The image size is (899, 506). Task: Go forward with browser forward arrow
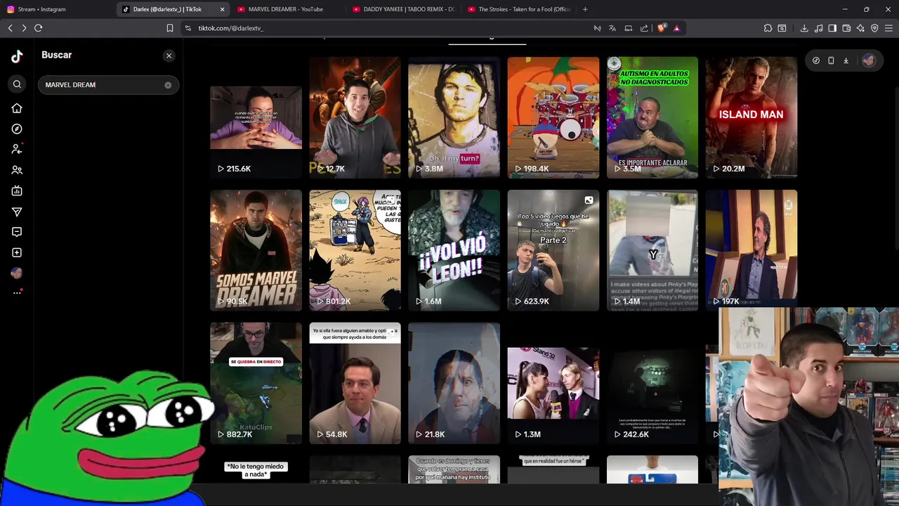tap(24, 28)
